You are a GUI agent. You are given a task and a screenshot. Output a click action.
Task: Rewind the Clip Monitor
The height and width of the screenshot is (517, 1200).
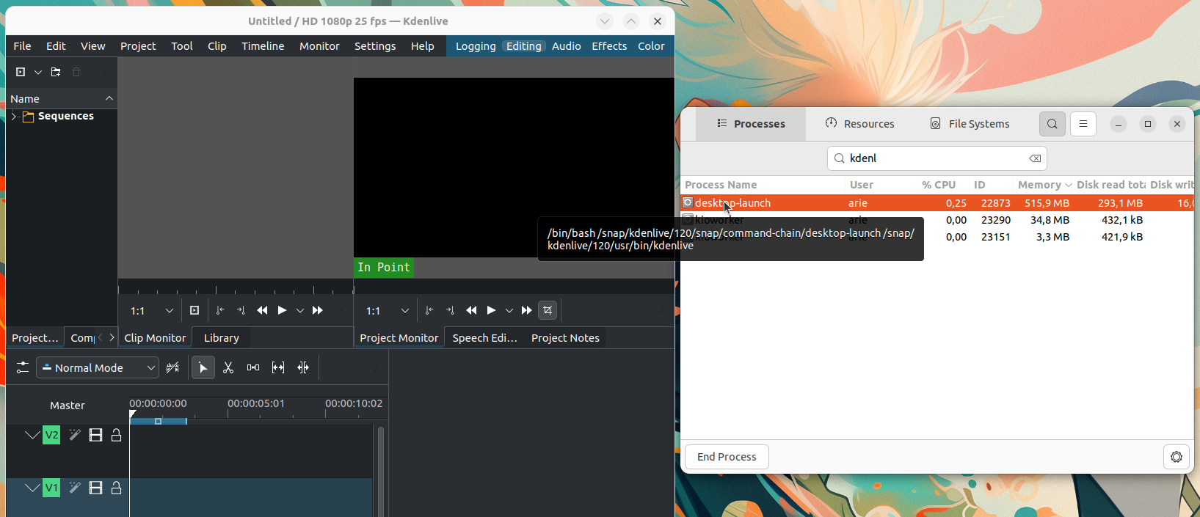coord(262,310)
